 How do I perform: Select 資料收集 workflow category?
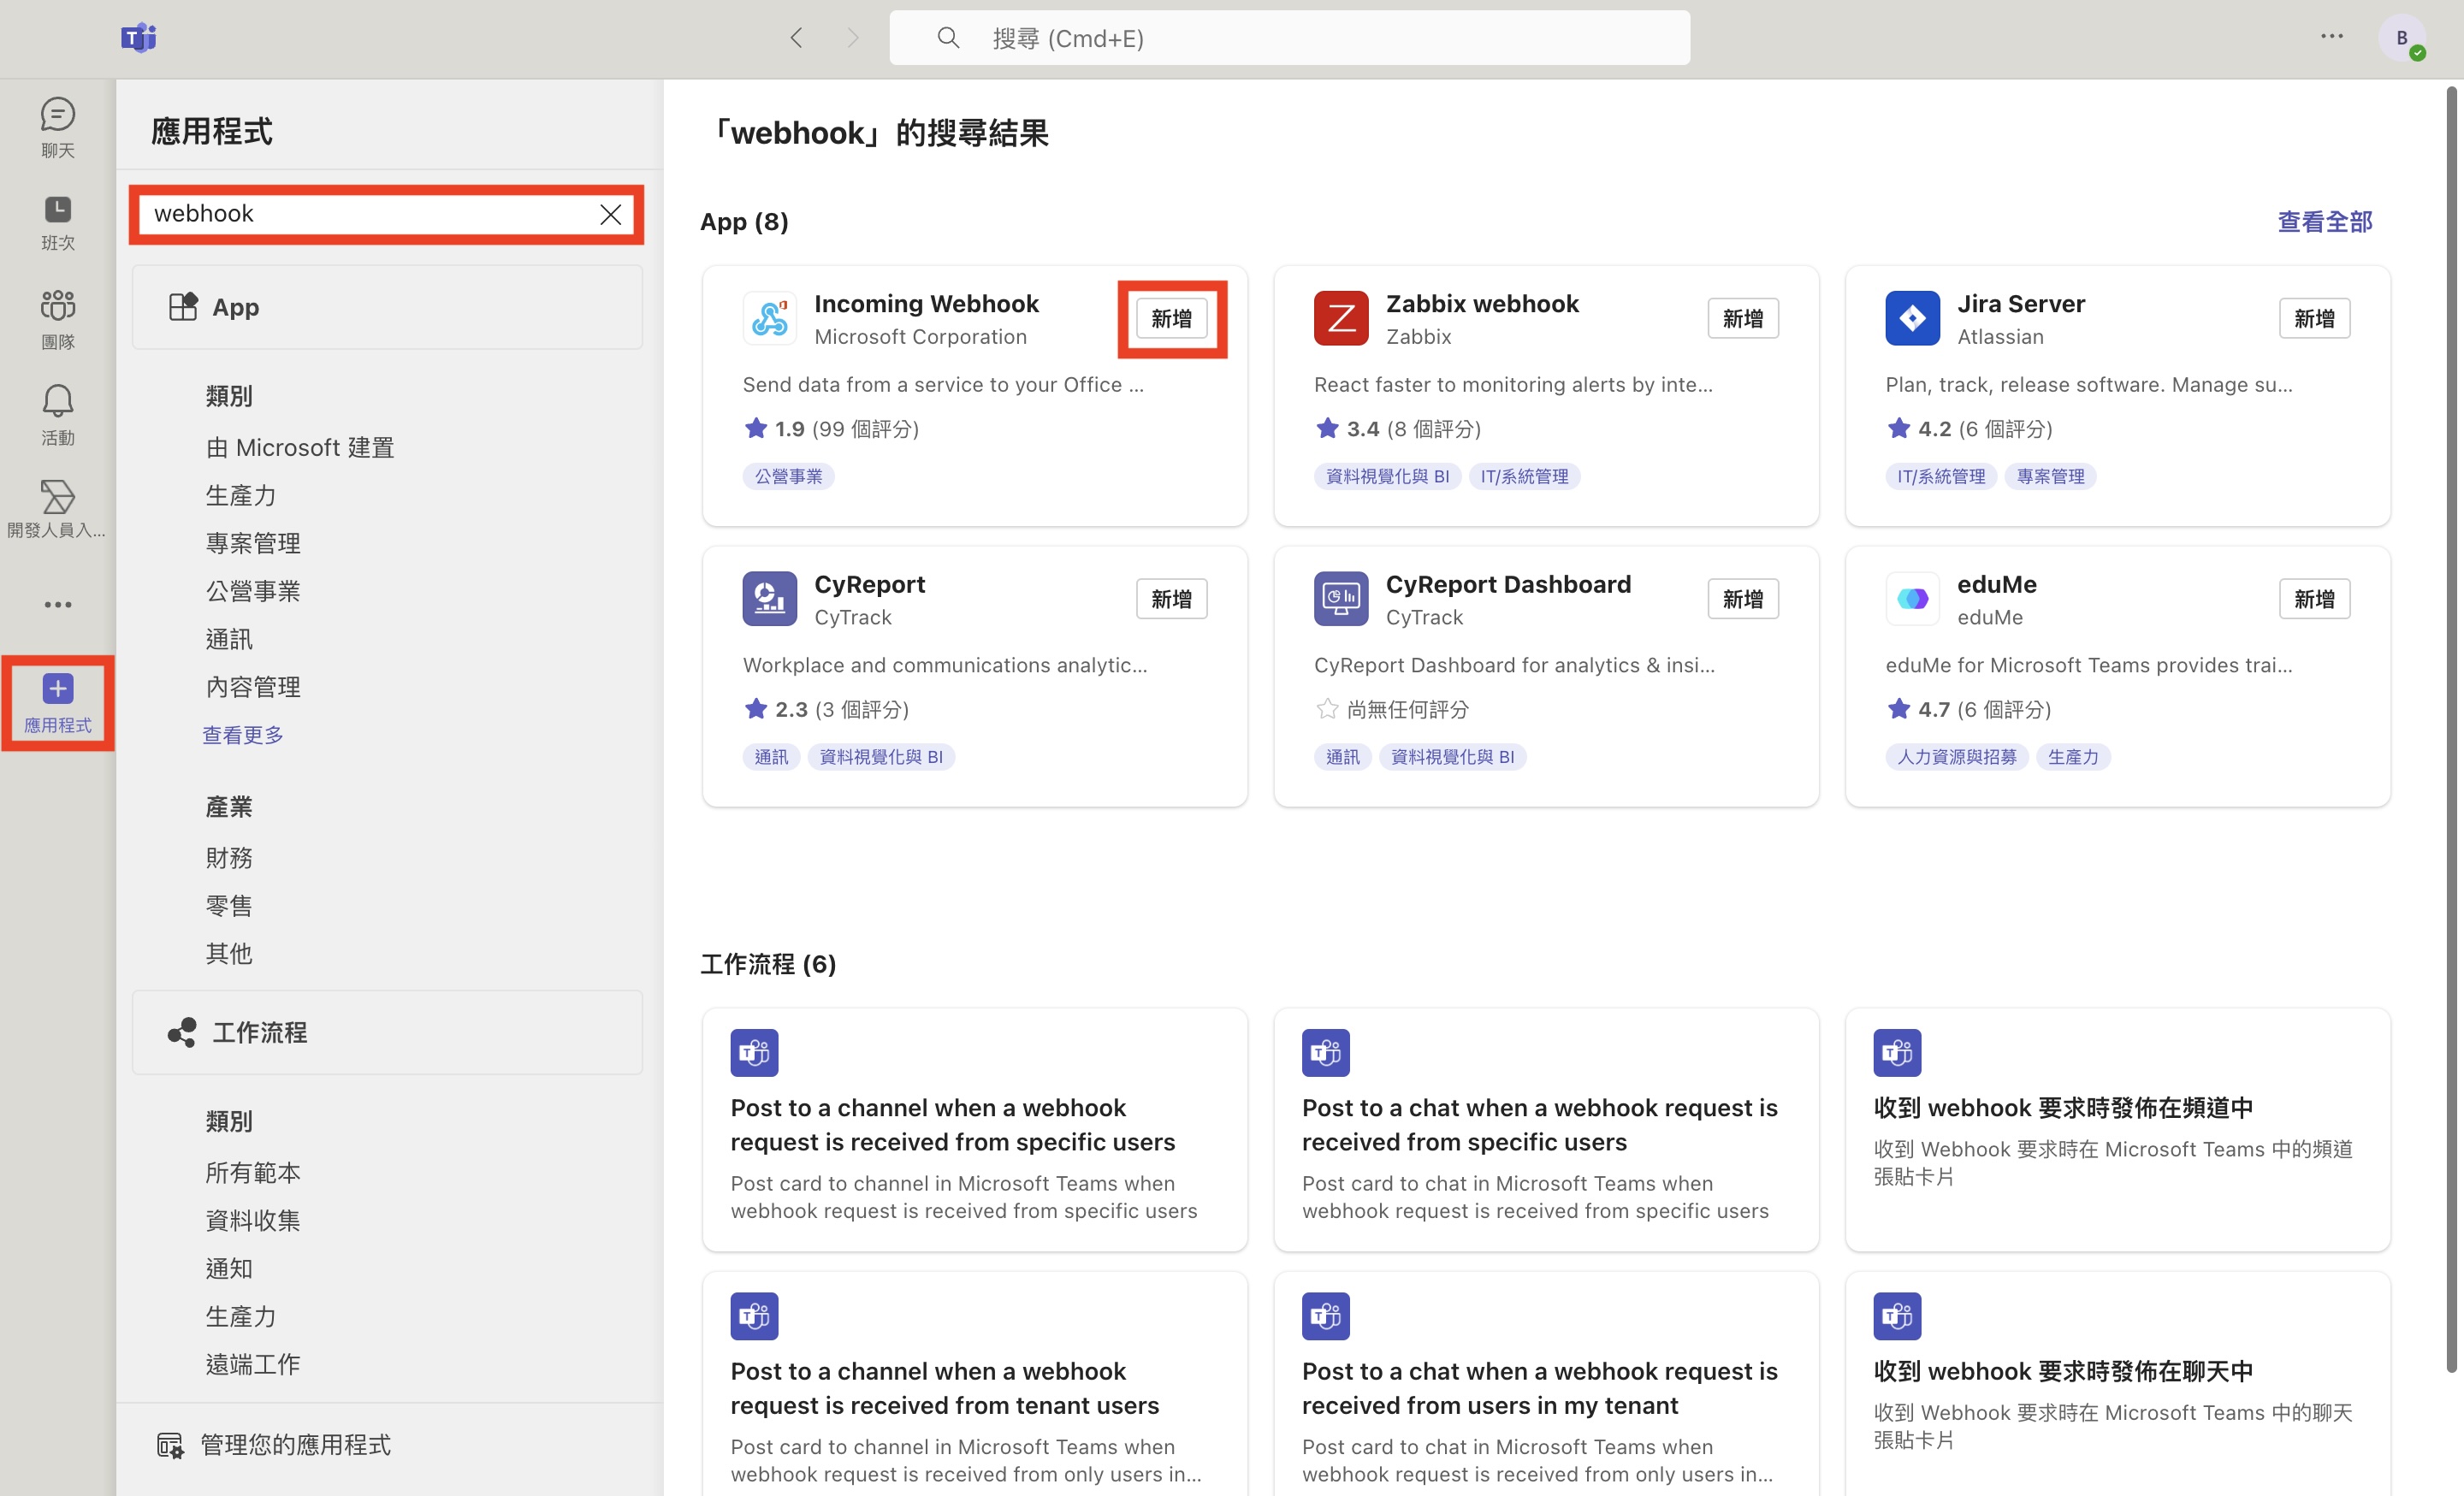point(253,1221)
